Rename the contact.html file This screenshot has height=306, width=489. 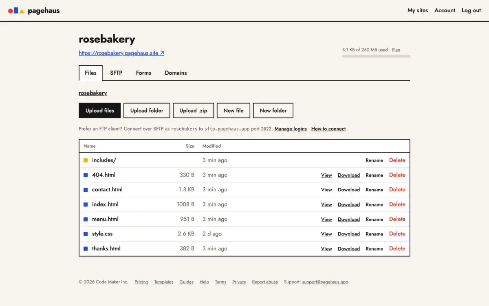click(x=374, y=190)
